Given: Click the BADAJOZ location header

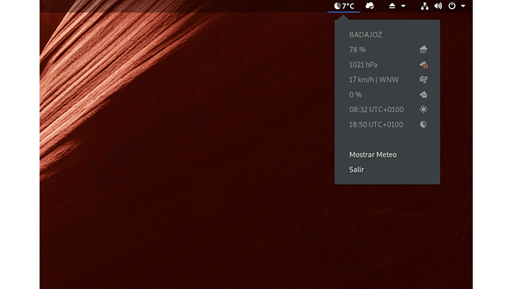Looking at the screenshot, I should [x=366, y=34].
